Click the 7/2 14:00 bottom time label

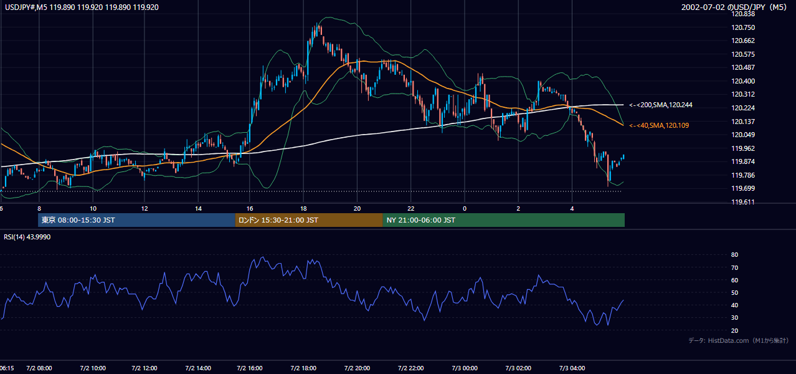point(199,368)
